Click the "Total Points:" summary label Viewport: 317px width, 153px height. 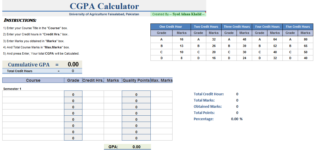[x=204, y=113]
